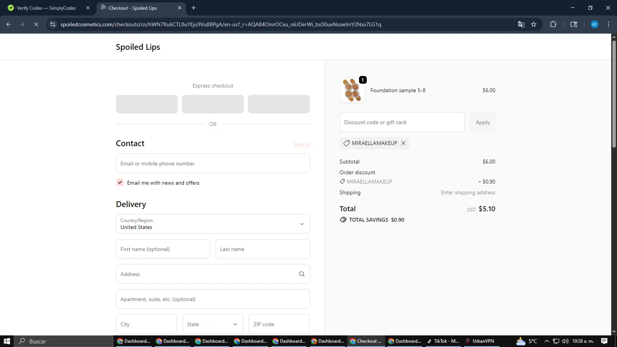617x347 pixels.
Task: Click the Sign in link
Action: (x=302, y=144)
